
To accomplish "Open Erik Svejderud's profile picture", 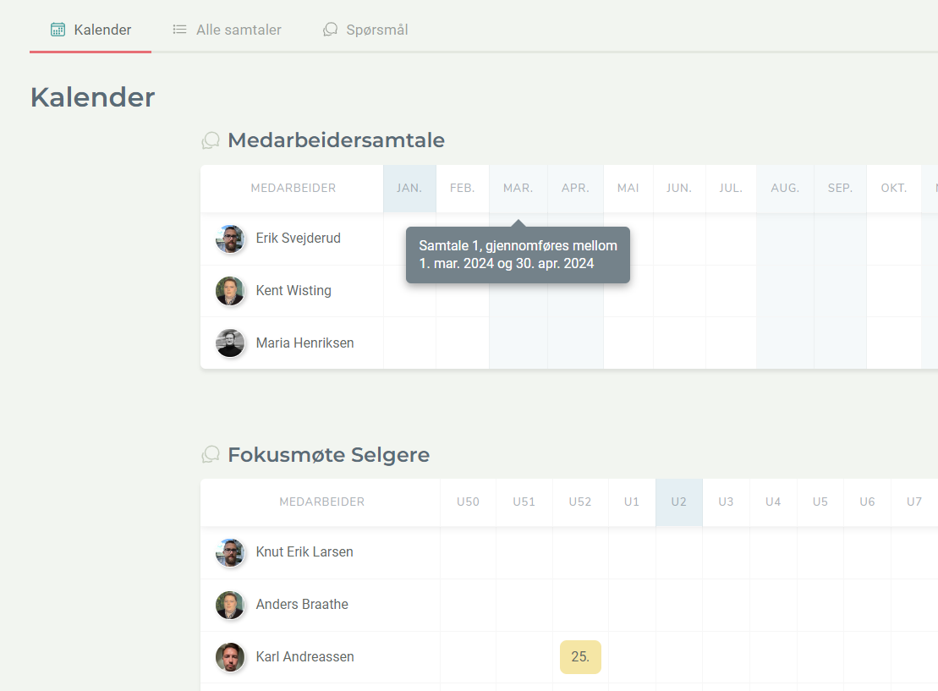I will [230, 239].
